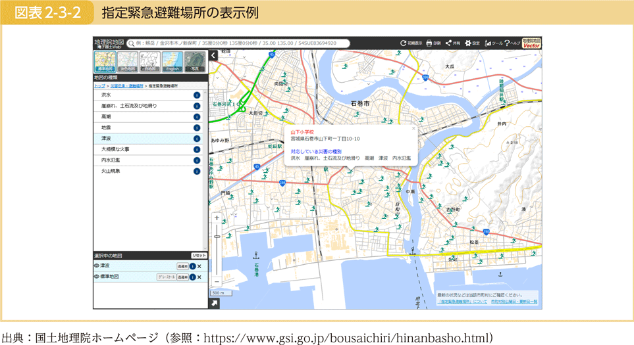Screen dimensions: 634x345
Task: Toggle グレースケール for 標準地図
Action: 166,277
